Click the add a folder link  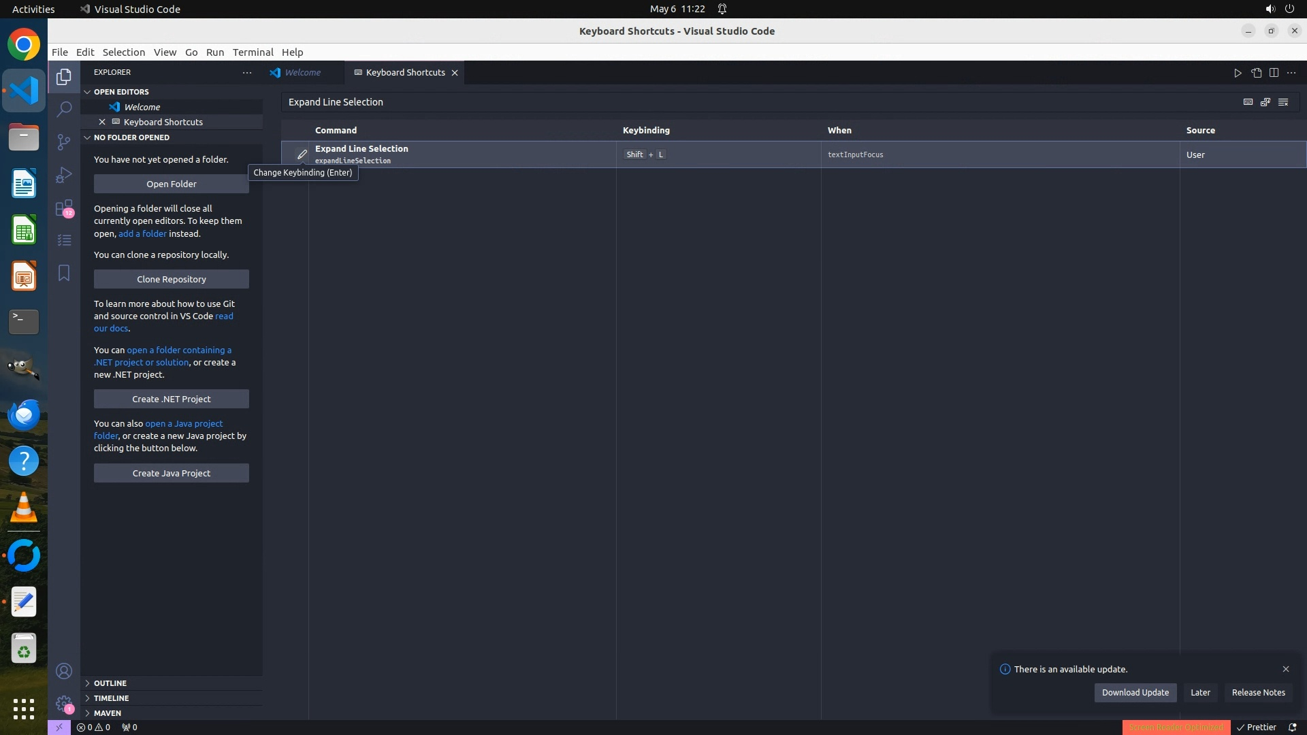pos(142,233)
